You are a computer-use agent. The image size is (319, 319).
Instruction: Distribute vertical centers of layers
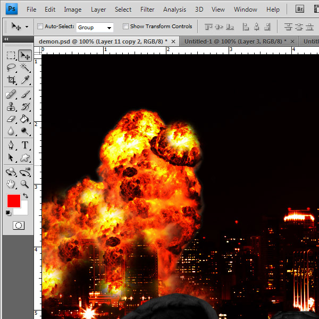coord(299,27)
